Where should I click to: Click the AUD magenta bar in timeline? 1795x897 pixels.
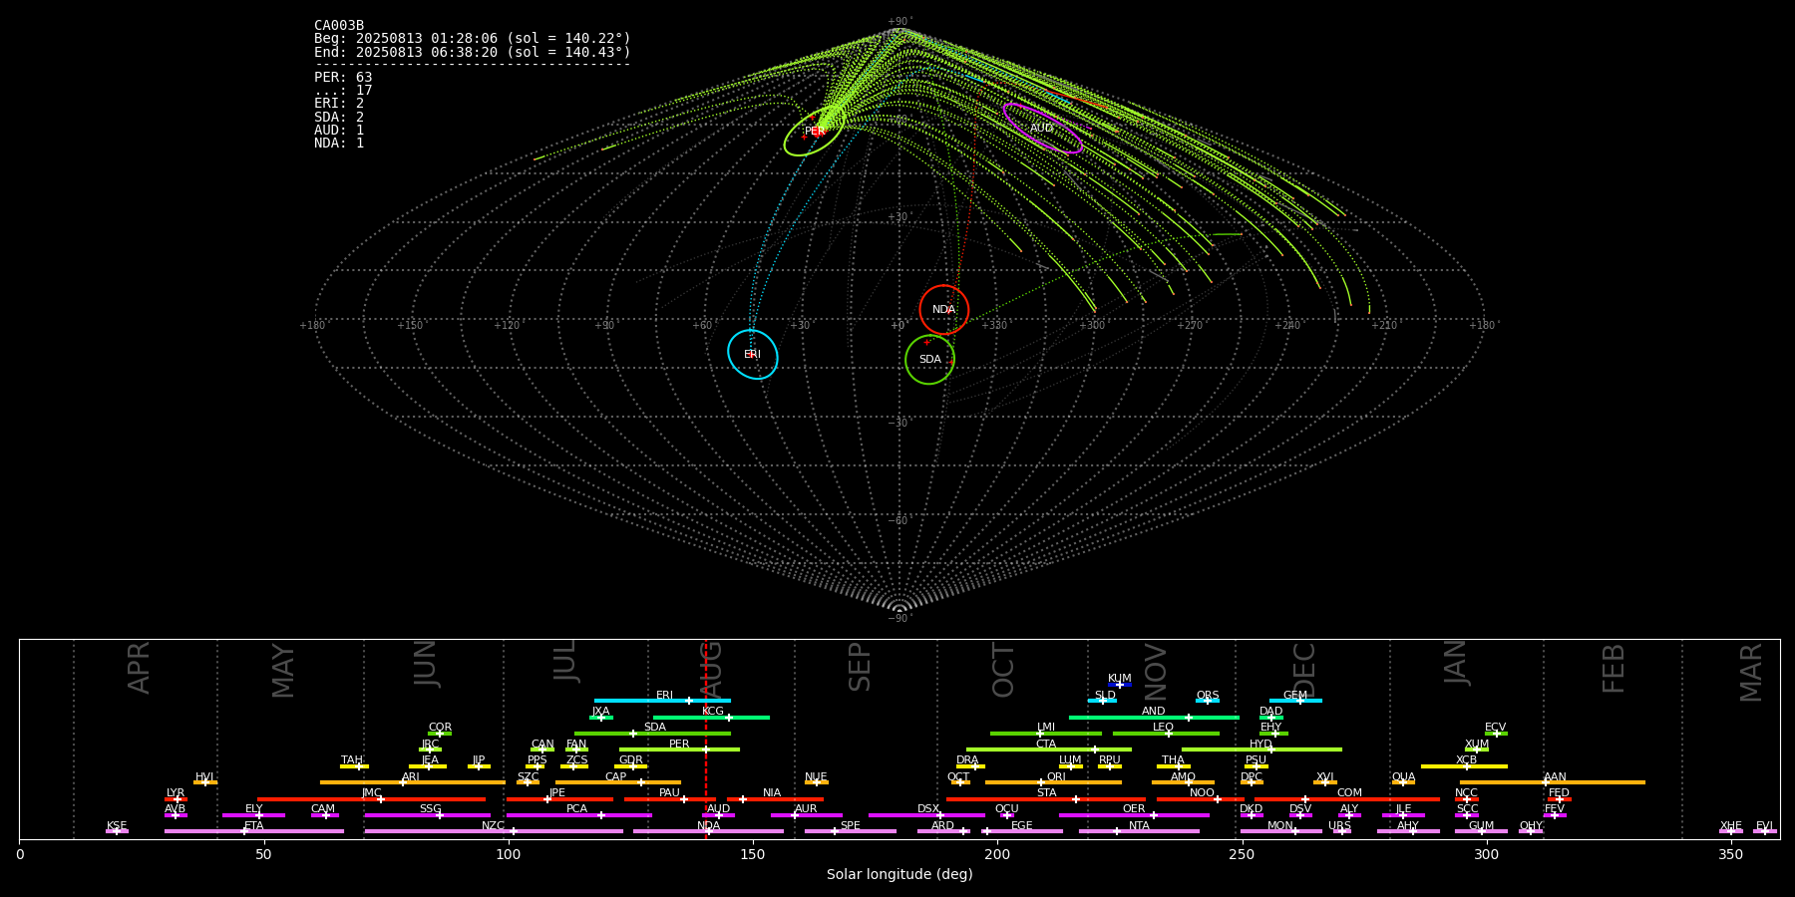(x=718, y=815)
